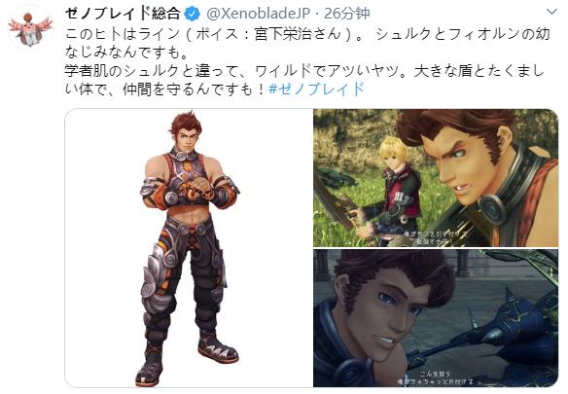This screenshot has width=568, height=394.
Task: Click the tweet's second line なじみなんですも
Action: coord(126,52)
